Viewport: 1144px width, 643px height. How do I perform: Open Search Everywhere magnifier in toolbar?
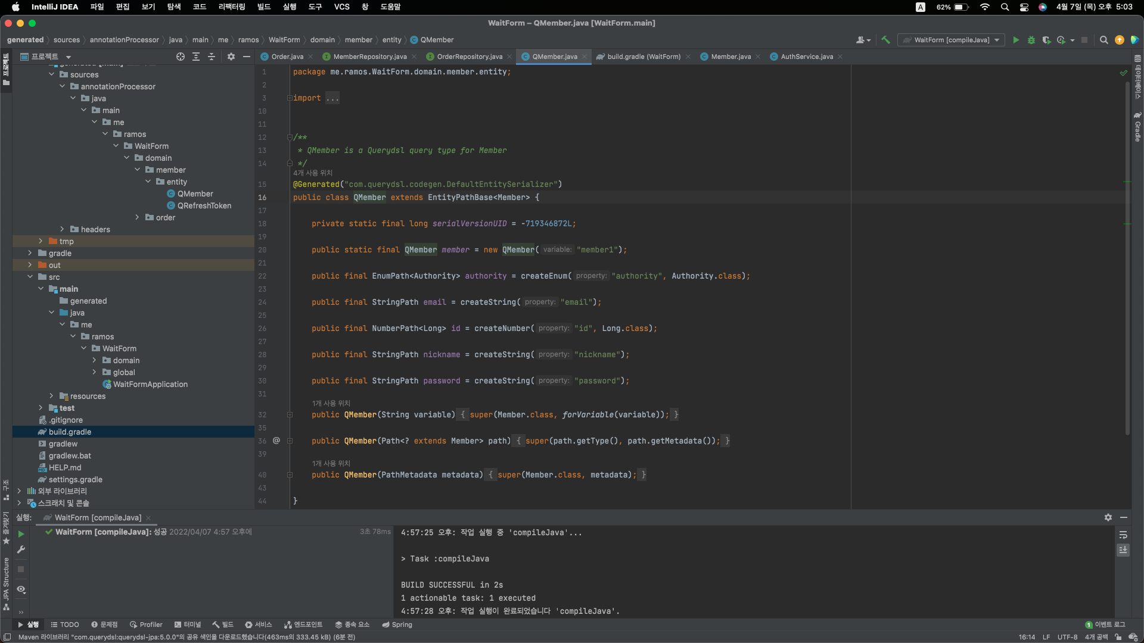[x=1103, y=40]
